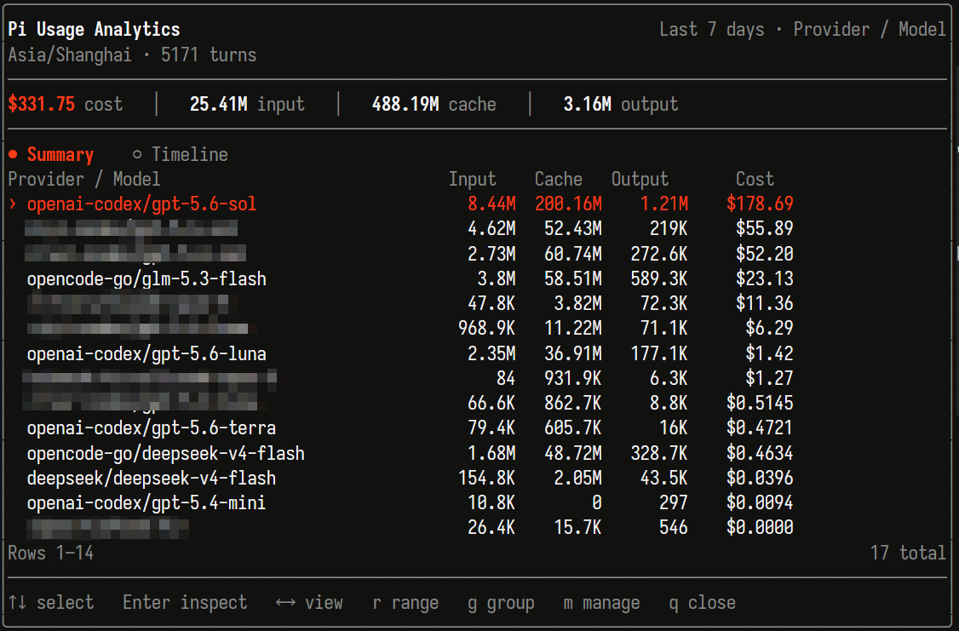Select row deepseek/deepseek-v4-flash

click(400, 478)
